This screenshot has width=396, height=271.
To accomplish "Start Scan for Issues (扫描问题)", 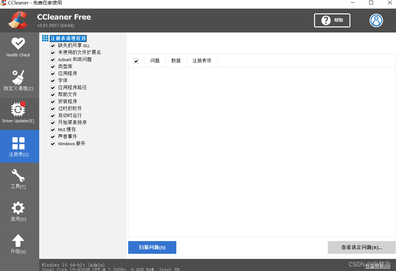I will pyautogui.click(x=152, y=247).
